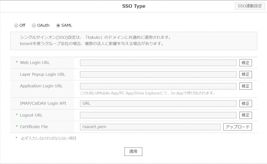Select the OAuth radio option
267x164 pixels.
pos(34,26)
